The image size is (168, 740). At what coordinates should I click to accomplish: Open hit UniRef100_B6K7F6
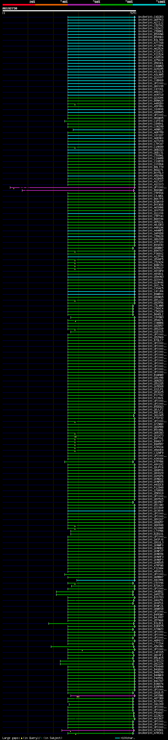tap(151, 199)
